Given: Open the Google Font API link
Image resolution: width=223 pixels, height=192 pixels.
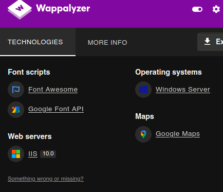Looking at the screenshot, I should pos(56,109).
